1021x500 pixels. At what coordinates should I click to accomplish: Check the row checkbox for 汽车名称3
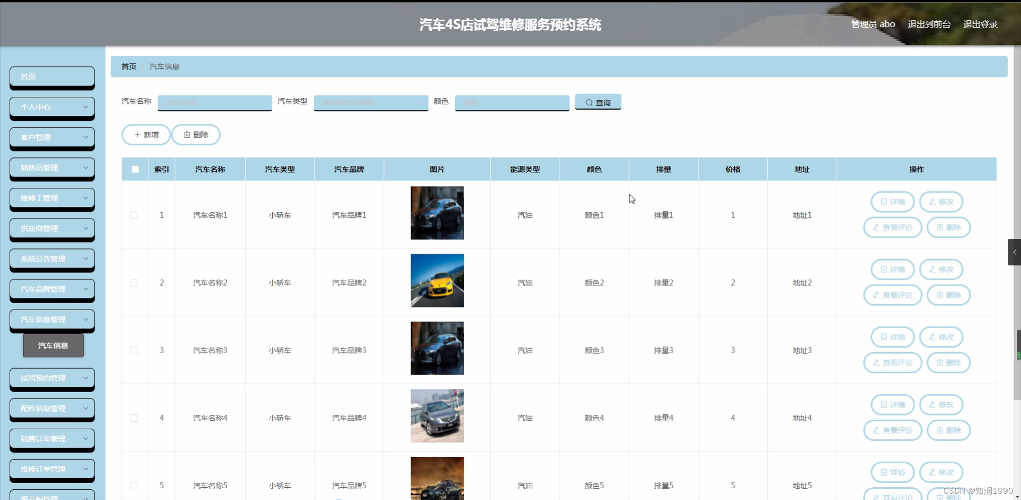coord(133,350)
